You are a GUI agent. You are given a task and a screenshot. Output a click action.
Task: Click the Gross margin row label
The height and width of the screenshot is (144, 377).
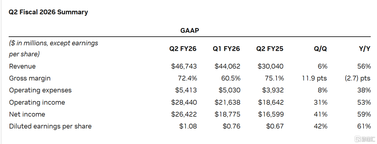(30, 78)
